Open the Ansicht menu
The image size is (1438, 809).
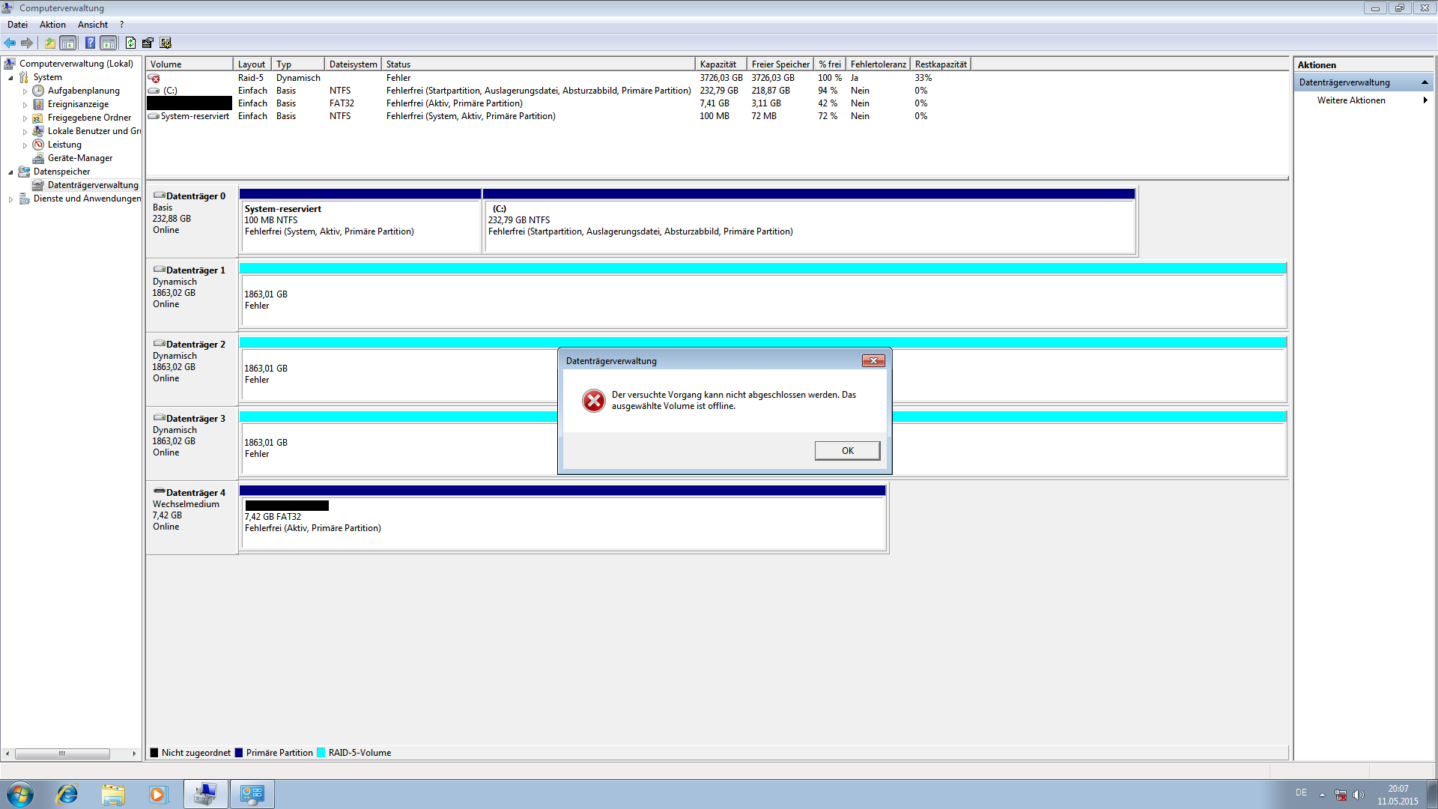pos(93,25)
